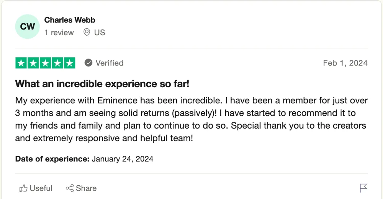The width and height of the screenshot is (383, 199).
Task: Open the 'What an incredible experience so far!' title
Action: pos(102,84)
